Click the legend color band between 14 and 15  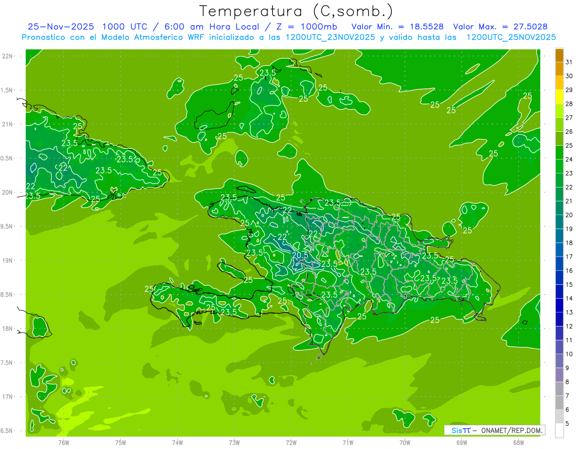pyautogui.click(x=559, y=292)
